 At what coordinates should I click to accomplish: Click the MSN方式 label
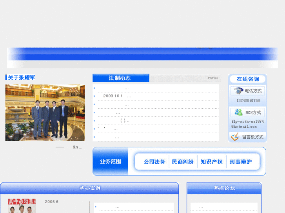point(253,113)
